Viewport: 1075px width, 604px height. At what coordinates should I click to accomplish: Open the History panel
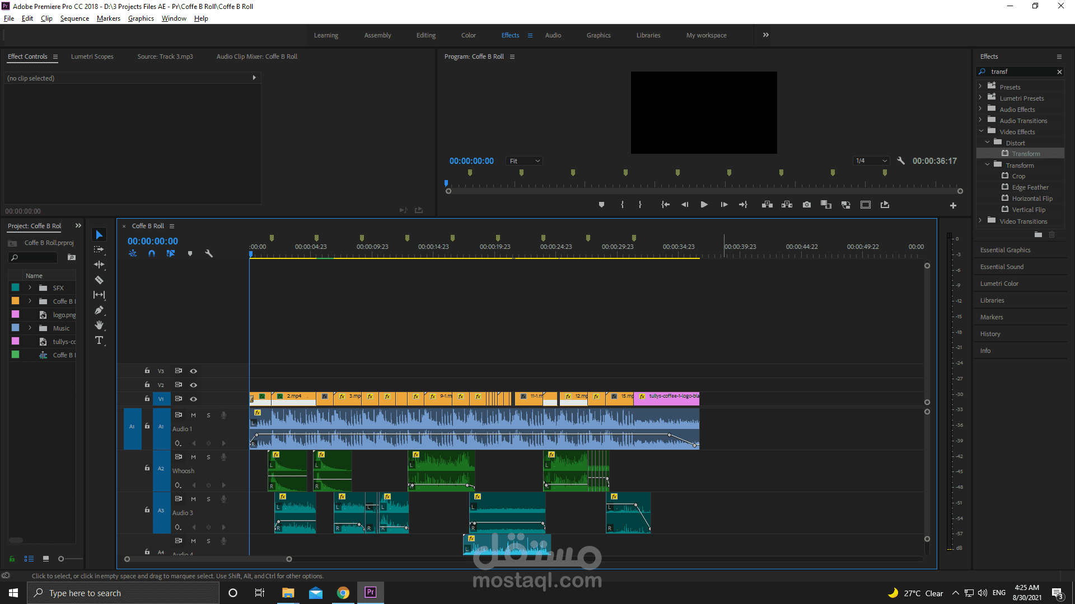(x=990, y=334)
